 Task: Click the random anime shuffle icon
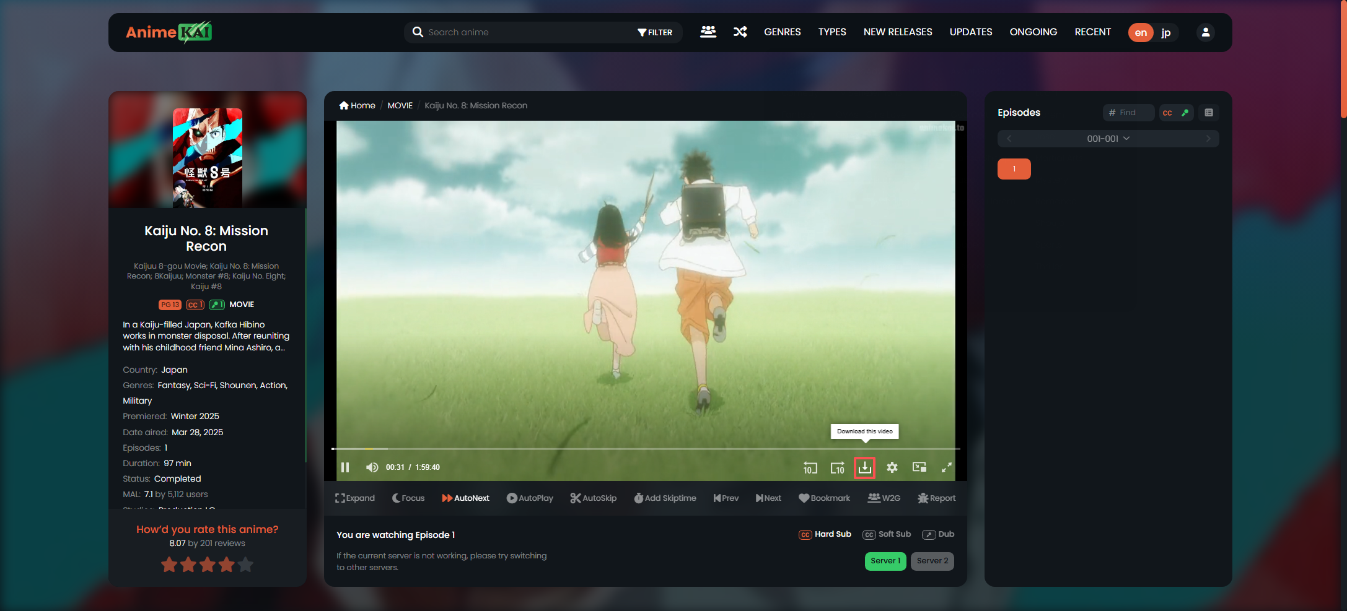[740, 32]
